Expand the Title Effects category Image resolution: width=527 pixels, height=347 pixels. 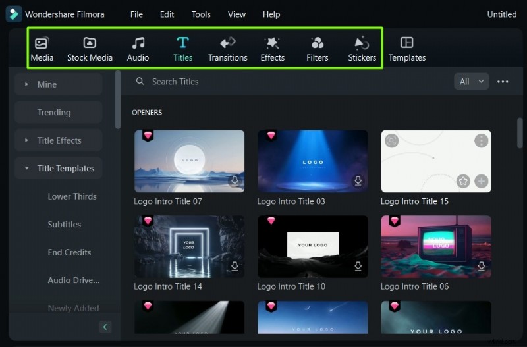26,140
